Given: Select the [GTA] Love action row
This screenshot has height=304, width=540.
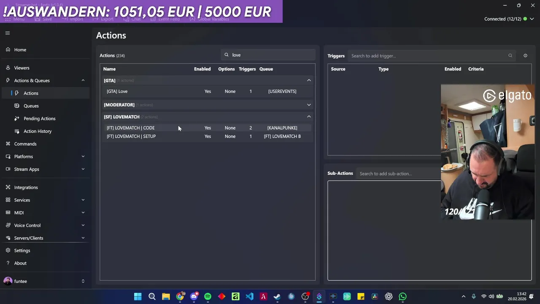Looking at the screenshot, I should 208,91.
